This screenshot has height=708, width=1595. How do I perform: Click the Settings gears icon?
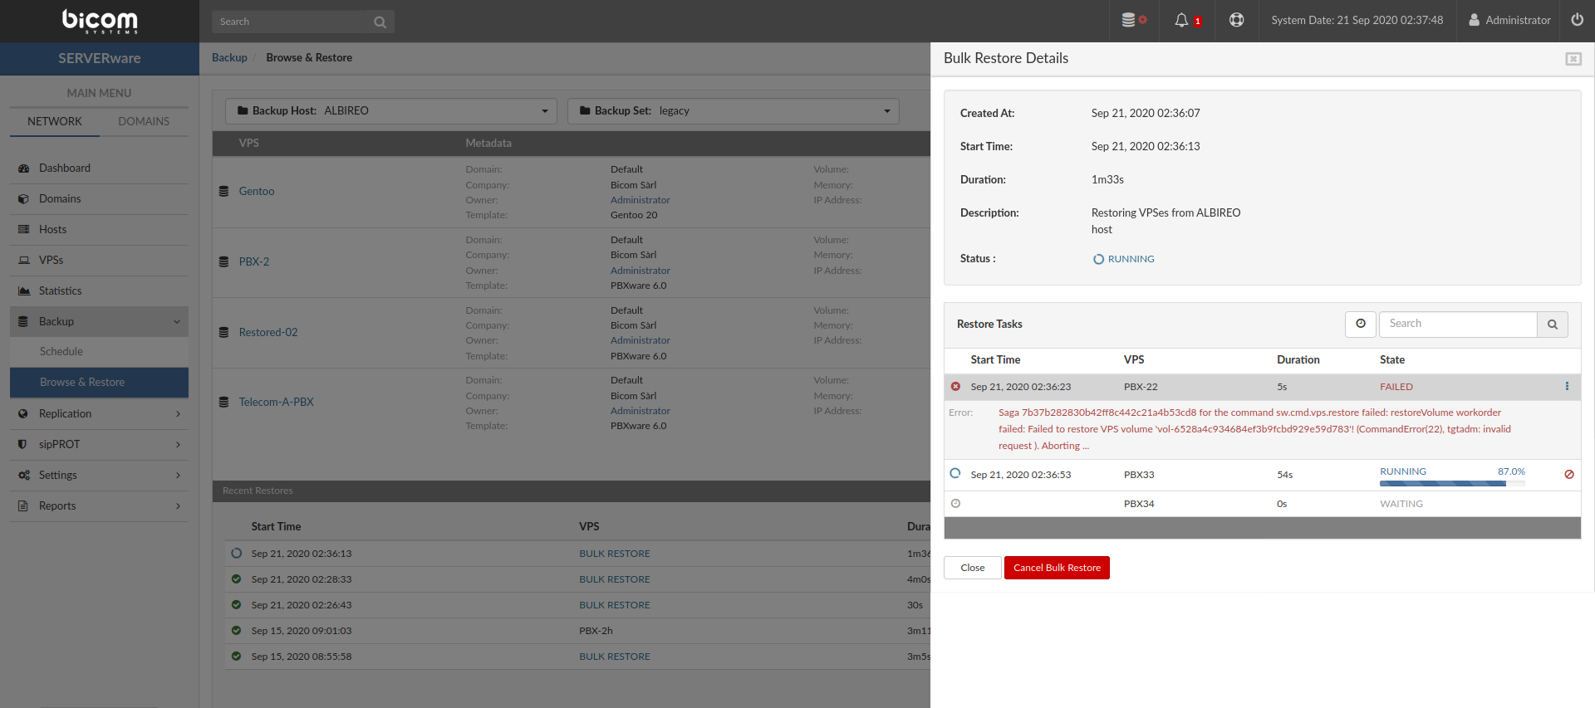23,476
